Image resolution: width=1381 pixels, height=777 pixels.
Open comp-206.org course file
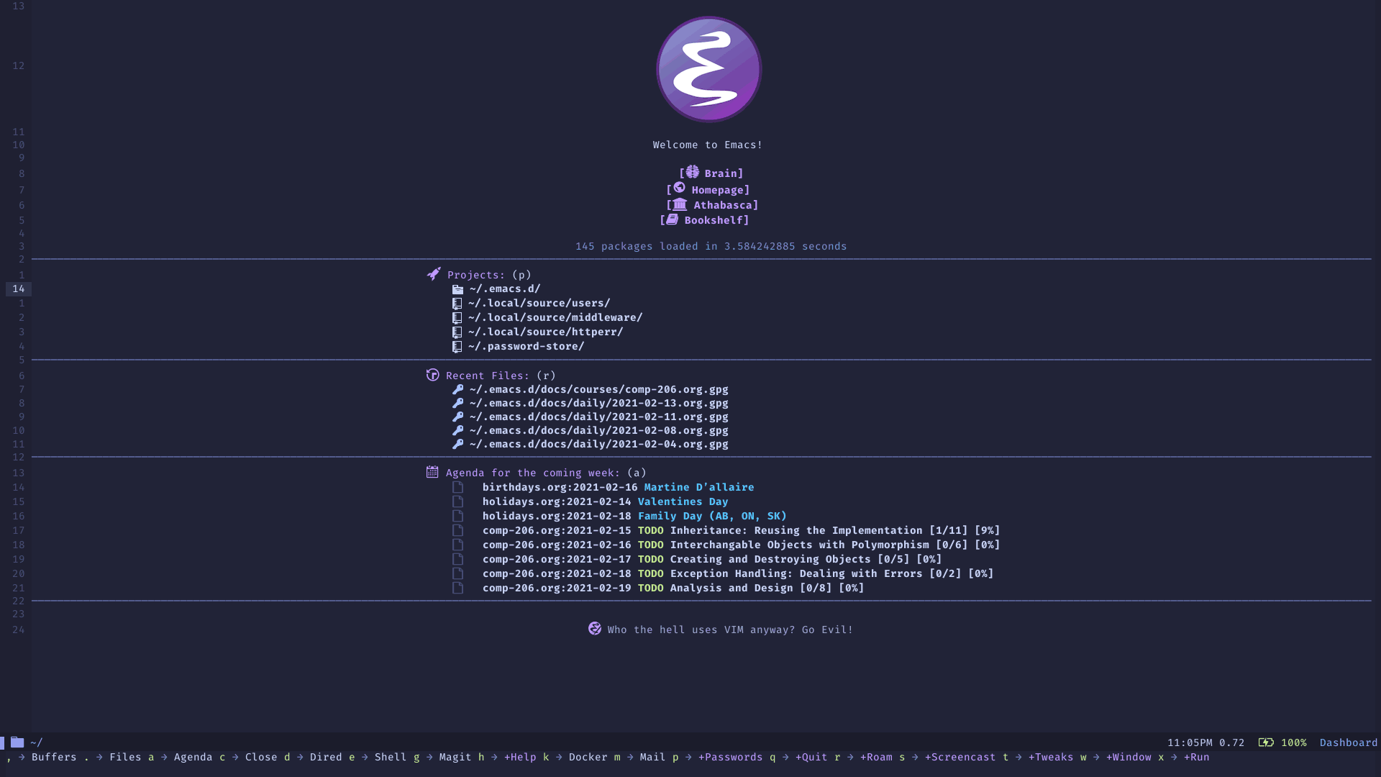click(x=596, y=389)
